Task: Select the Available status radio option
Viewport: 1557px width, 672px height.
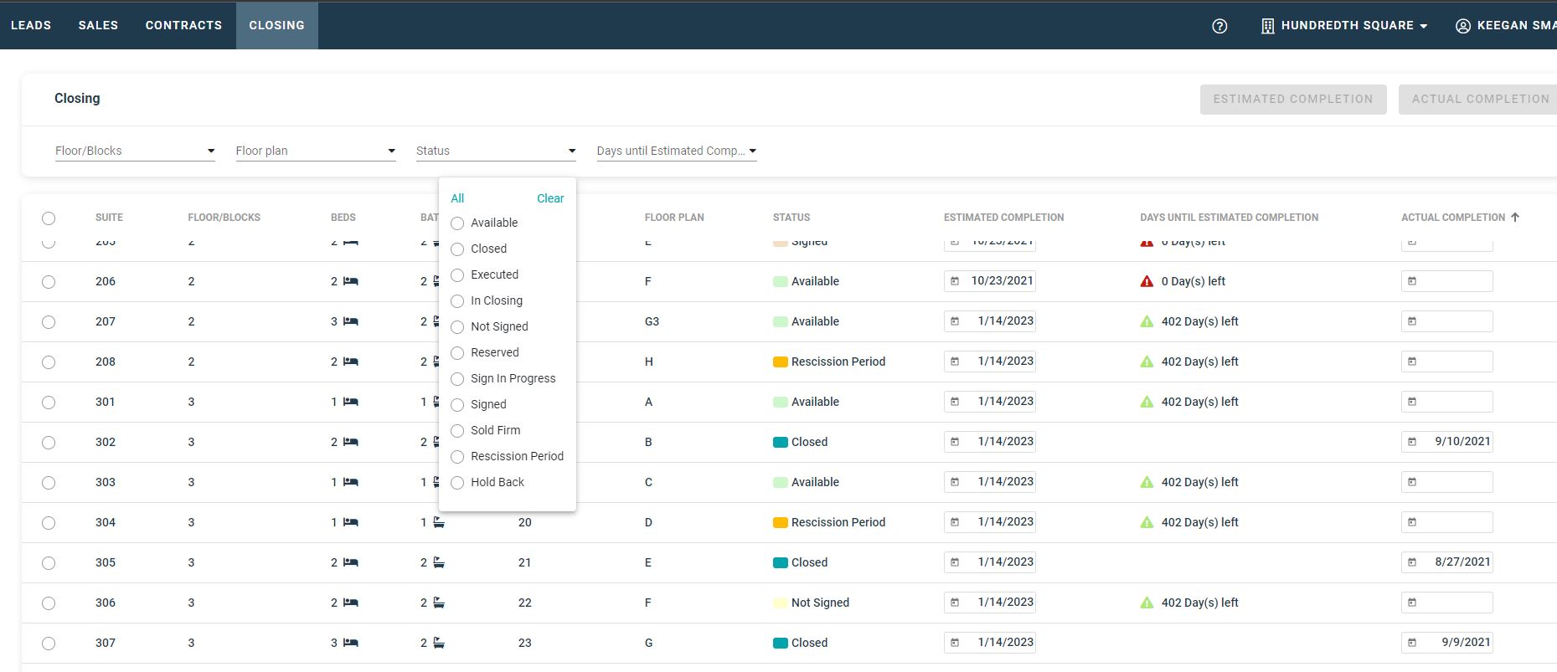Action: (457, 223)
